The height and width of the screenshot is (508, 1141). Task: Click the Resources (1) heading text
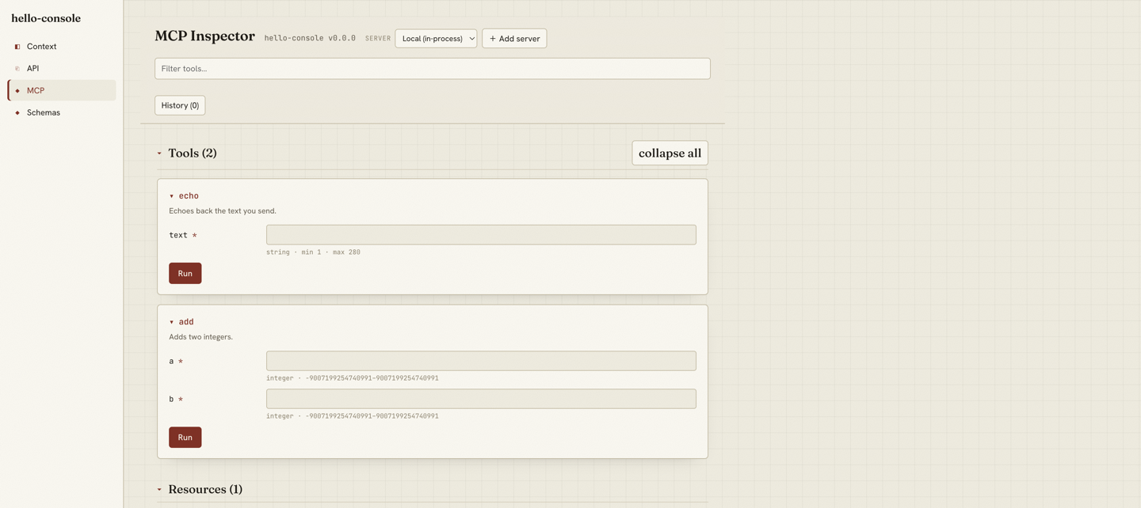205,489
